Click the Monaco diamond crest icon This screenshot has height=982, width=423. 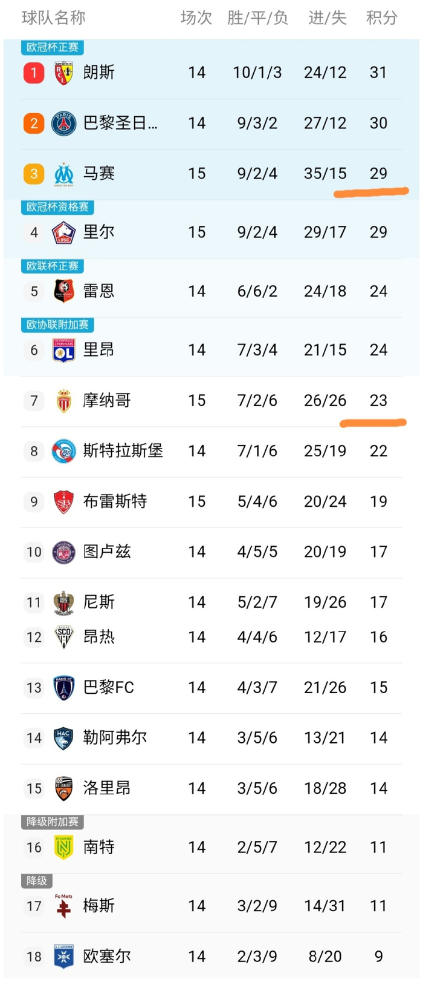62,400
